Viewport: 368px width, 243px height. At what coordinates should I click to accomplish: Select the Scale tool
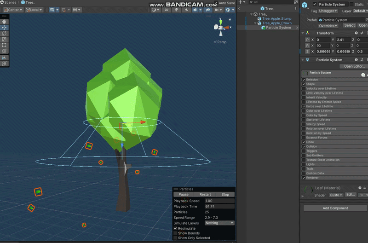pyautogui.click(x=5, y=40)
